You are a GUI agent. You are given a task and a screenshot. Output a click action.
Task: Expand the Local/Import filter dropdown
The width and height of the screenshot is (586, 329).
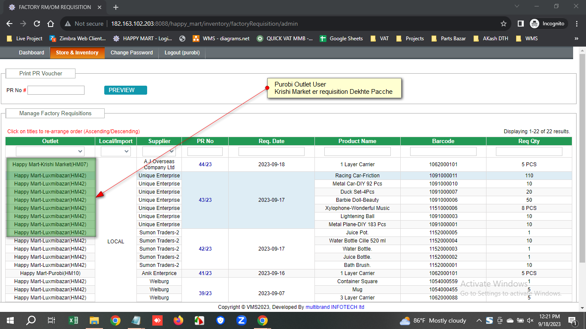[115, 151]
